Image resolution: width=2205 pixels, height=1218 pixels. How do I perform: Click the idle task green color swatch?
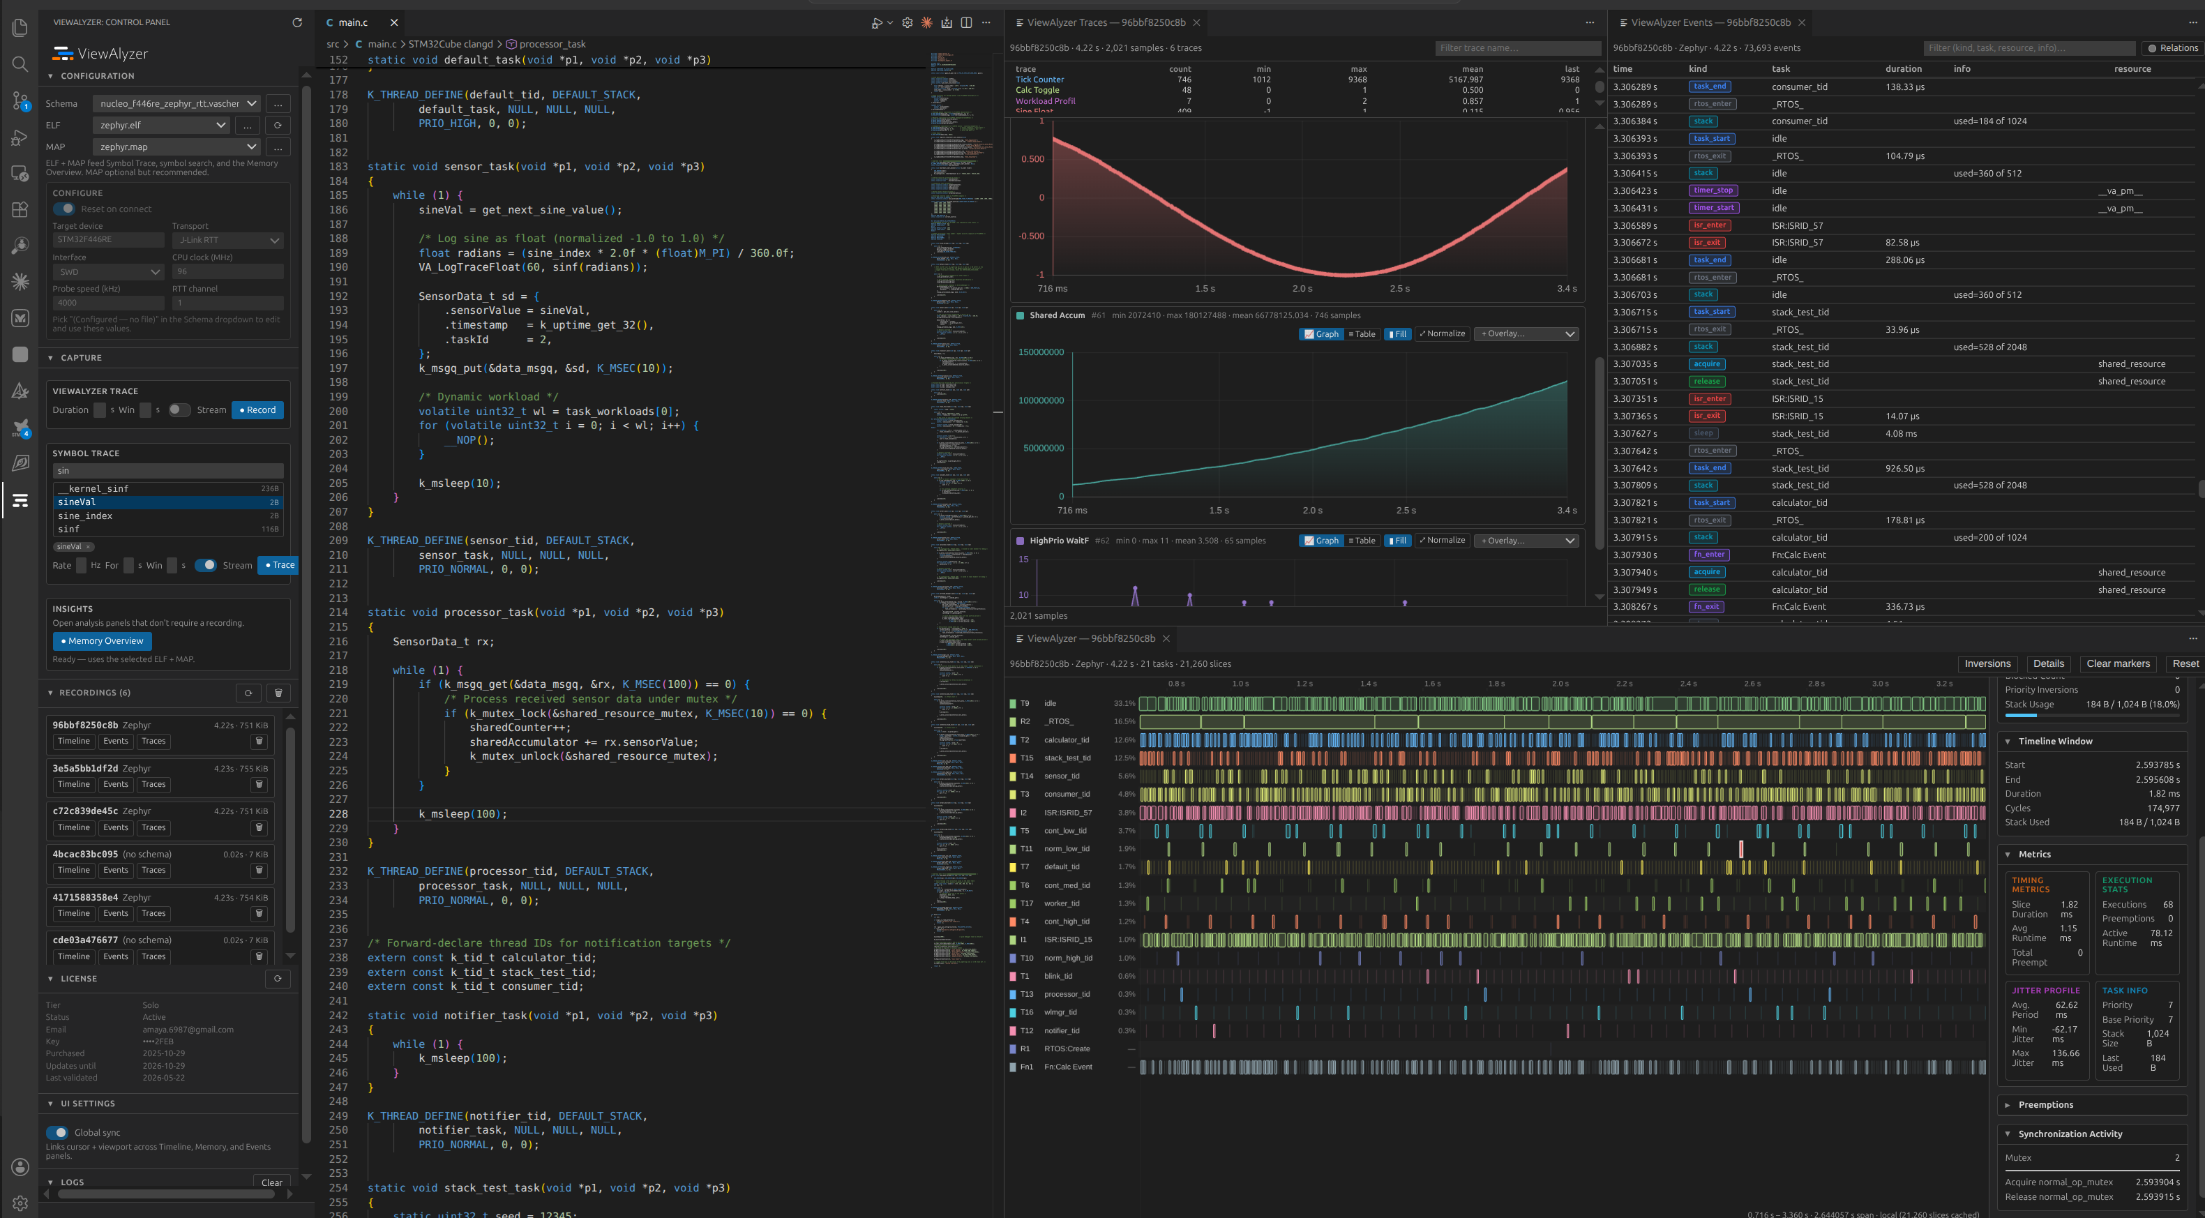pos(1013,704)
